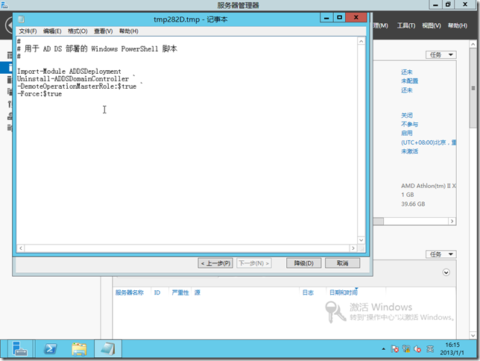Click the 39.66 GB disk value

coord(413,204)
